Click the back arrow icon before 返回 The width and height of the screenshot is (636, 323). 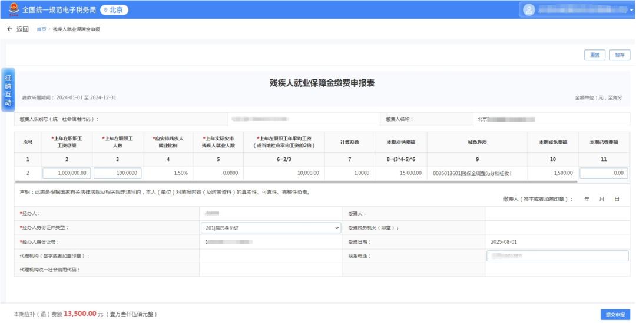pos(9,29)
